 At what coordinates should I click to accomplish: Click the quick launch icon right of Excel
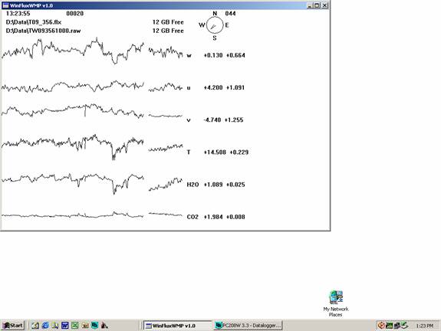(85, 326)
